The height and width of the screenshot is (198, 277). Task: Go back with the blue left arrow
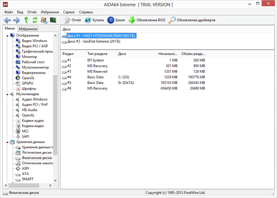click(7, 20)
